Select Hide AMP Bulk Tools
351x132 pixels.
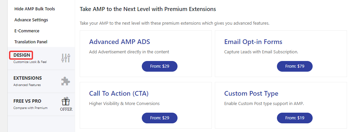pyautogui.click(x=35, y=9)
